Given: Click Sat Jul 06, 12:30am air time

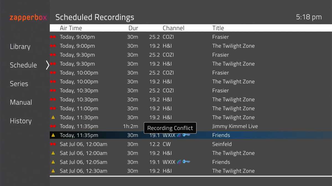Looking at the screenshot, I should click(83, 171).
